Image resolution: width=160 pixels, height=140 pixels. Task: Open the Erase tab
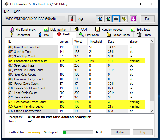coord(144,35)
